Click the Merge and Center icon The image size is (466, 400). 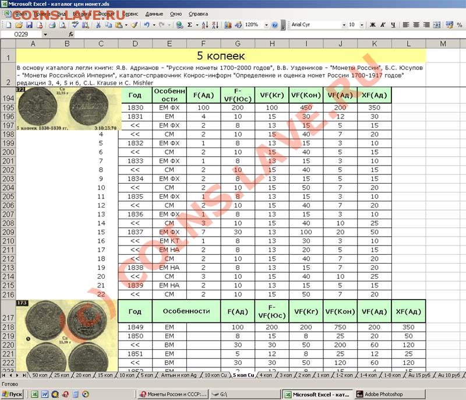(x=436, y=25)
